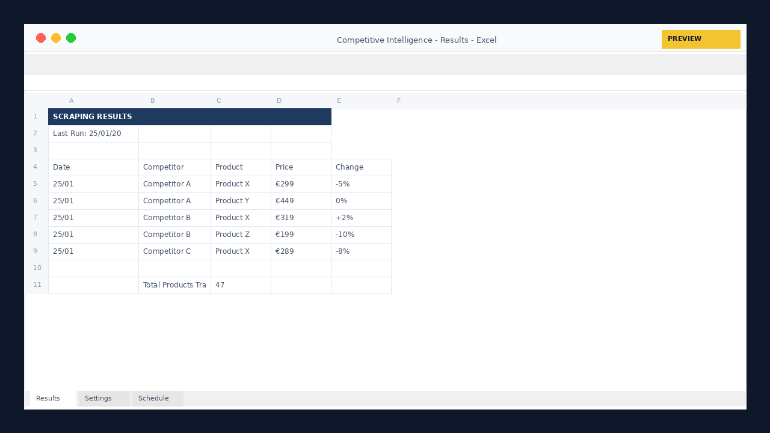Click the €299 price cell
Viewport: 770px width, 433px height.
click(301, 184)
